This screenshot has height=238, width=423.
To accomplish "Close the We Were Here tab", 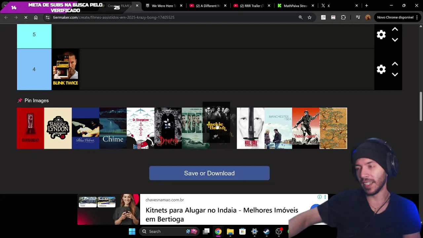I will pos(181,6).
